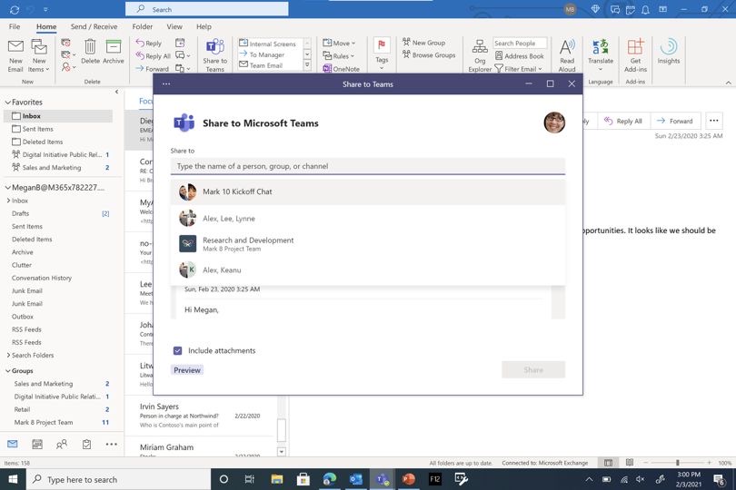Click the Search People field
This screenshot has width=736, height=490.
(x=520, y=44)
